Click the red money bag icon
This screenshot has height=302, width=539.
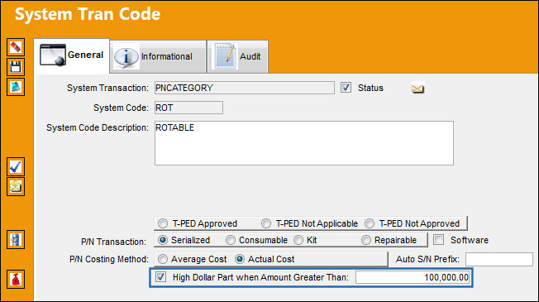[16, 280]
